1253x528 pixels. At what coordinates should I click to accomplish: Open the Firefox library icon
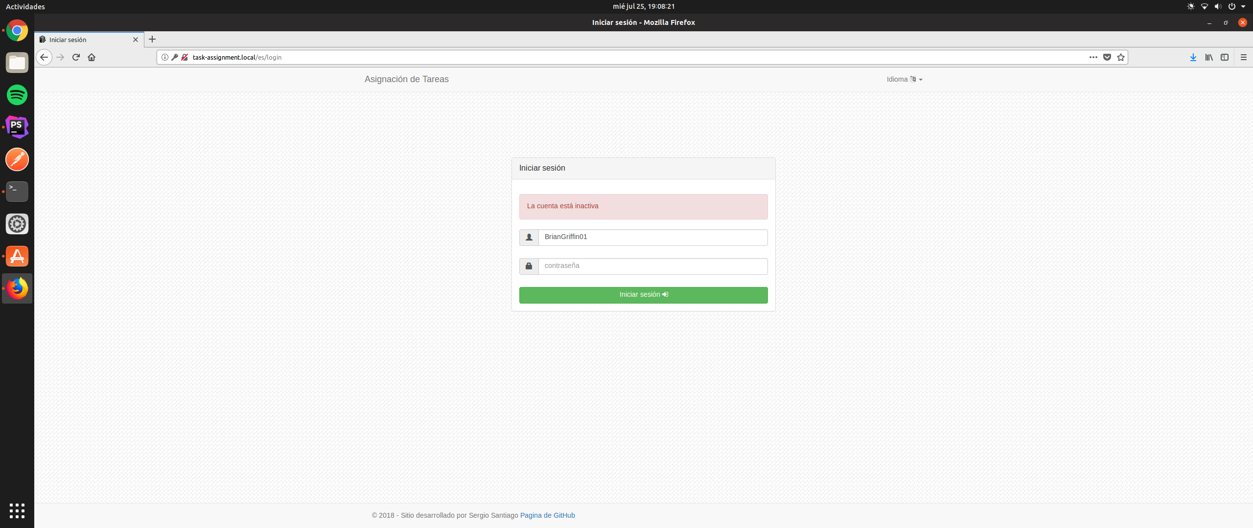[x=1209, y=57]
